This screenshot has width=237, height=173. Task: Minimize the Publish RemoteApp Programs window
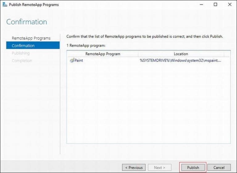click(x=201, y=5)
